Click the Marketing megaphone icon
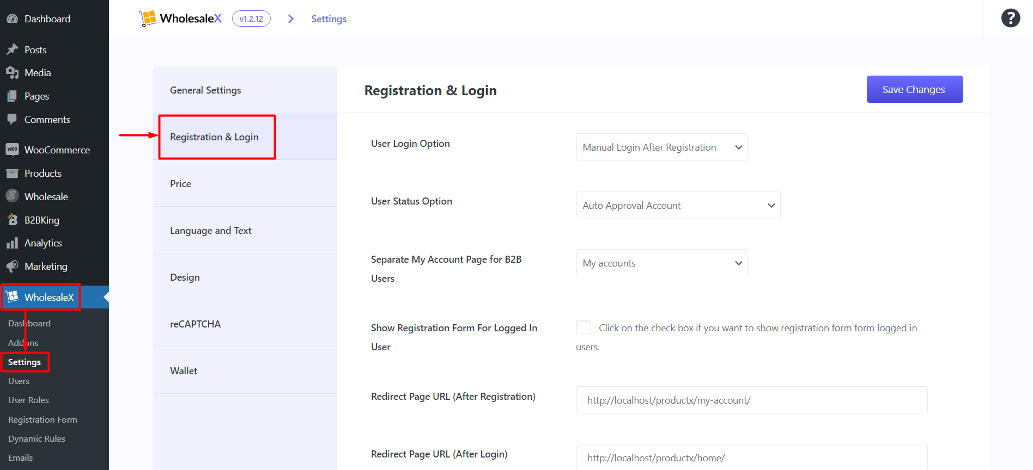1033x470 pixels. 13,266
